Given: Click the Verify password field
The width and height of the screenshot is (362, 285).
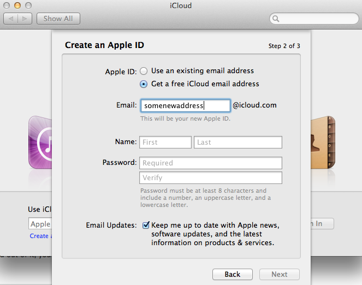Looking at the screenshot, I should (x=211, y=177).
